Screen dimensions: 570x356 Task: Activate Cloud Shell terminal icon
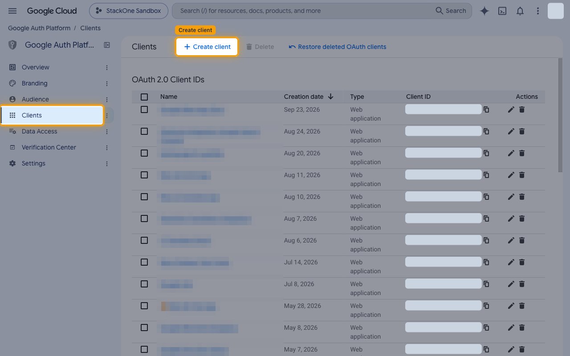pyautogui.click(x=502, y=11)
